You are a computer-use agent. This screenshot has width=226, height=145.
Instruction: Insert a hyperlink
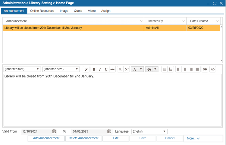(205, 69)
